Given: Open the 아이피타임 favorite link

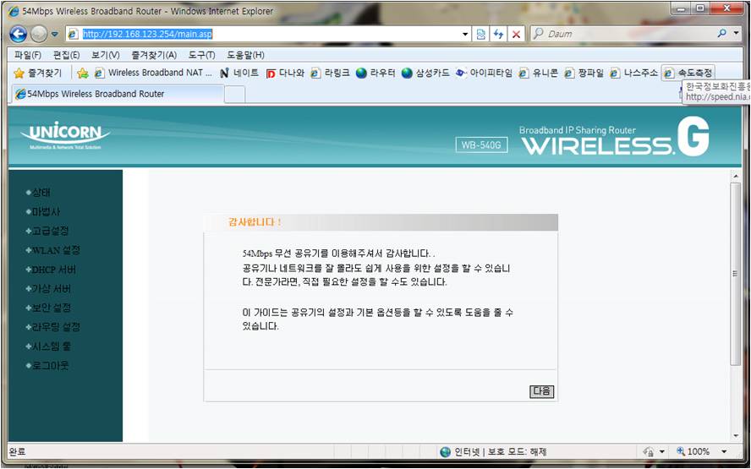Looking at the screenshot, I should coord(485,74).
